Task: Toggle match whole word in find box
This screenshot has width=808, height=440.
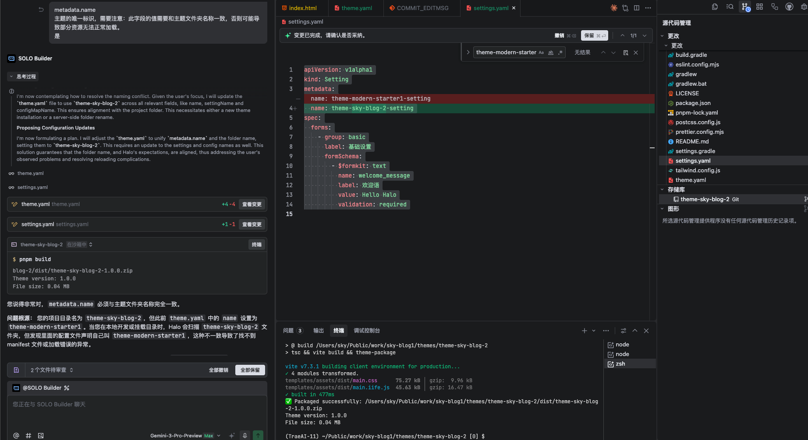Action: 551,52
